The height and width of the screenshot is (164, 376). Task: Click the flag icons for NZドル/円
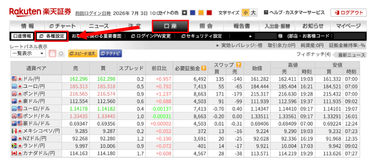[x=16, y=138]
